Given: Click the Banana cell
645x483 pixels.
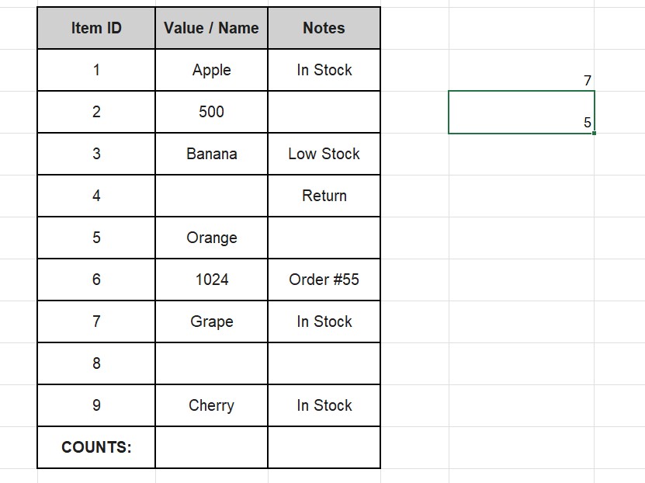Looking at the screenshot, I should click(x=211, y=154).
